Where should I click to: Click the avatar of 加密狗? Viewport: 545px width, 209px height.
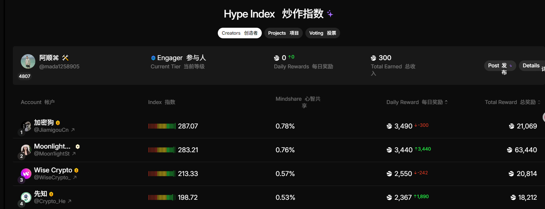click(26, 126)
